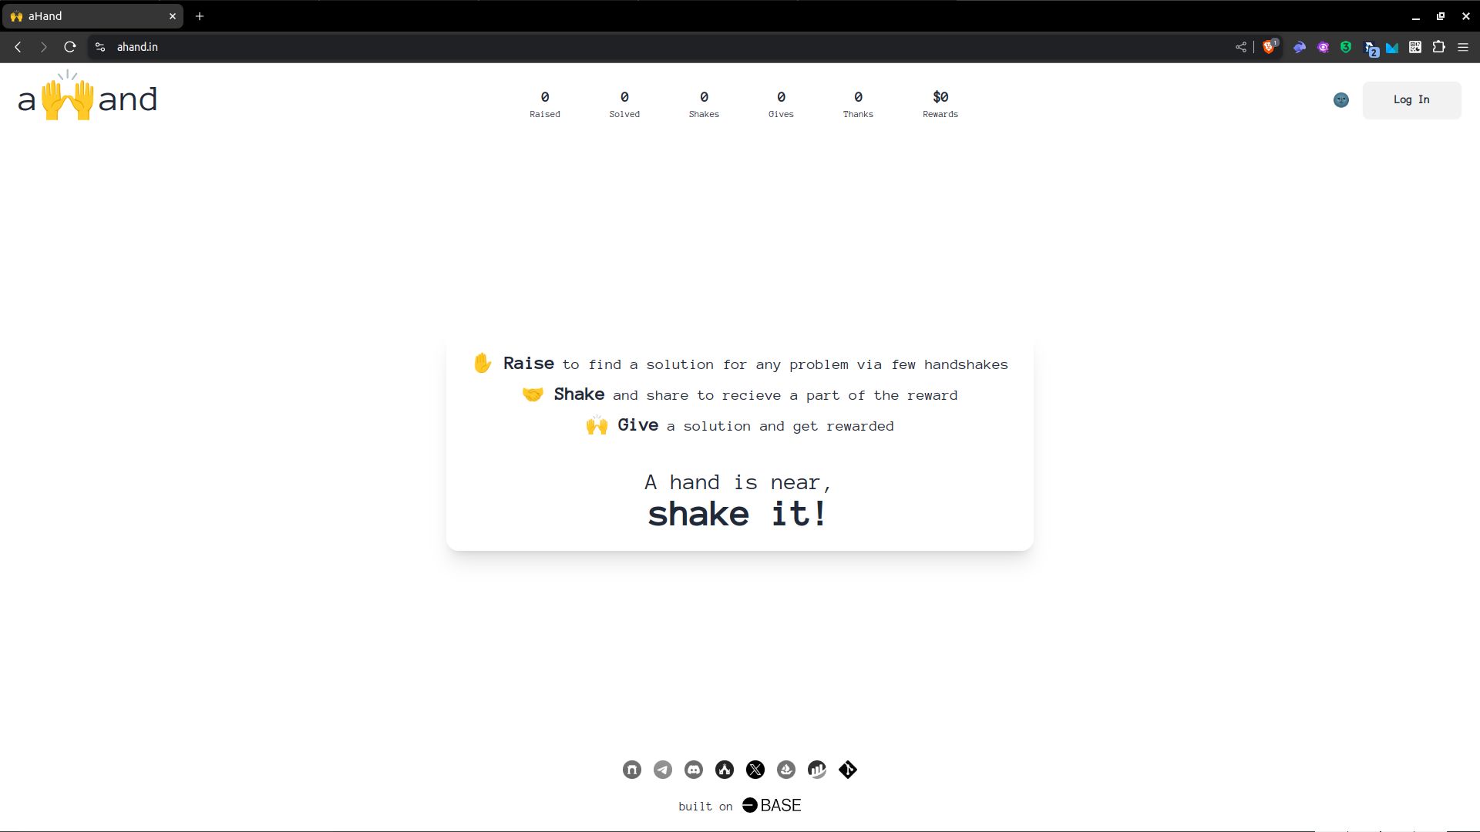The height and width of the screenshot is (832, 1480).
Task: Click the globe language selector icon
Action: (1340, 99)
